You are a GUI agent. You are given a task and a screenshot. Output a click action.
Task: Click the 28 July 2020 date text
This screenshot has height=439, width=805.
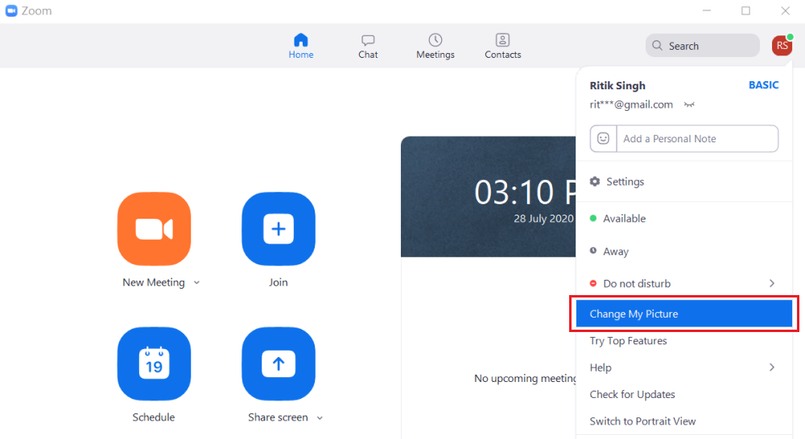click(543, 219)
